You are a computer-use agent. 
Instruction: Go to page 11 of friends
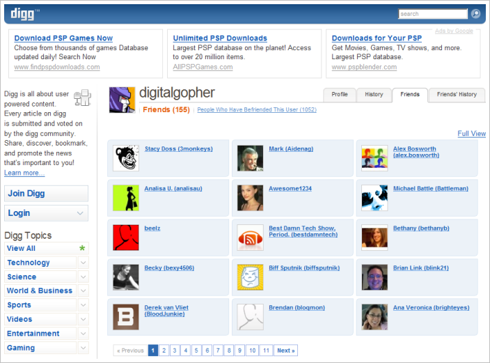click(266, 350)
